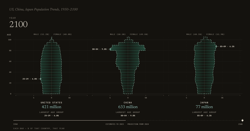Viewport: 250px width, 131px height.
Task: Click 'MALE (50.5%)' label above China chart
Action: coord(118,34)
